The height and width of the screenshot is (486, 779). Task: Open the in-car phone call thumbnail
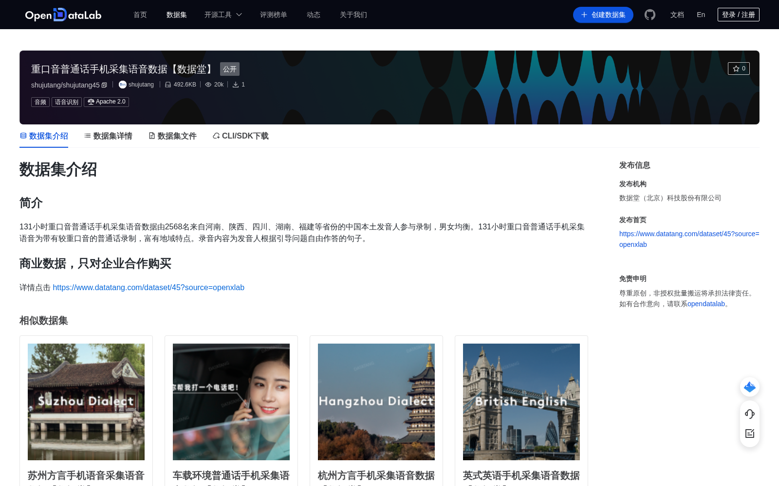point(231,402)
